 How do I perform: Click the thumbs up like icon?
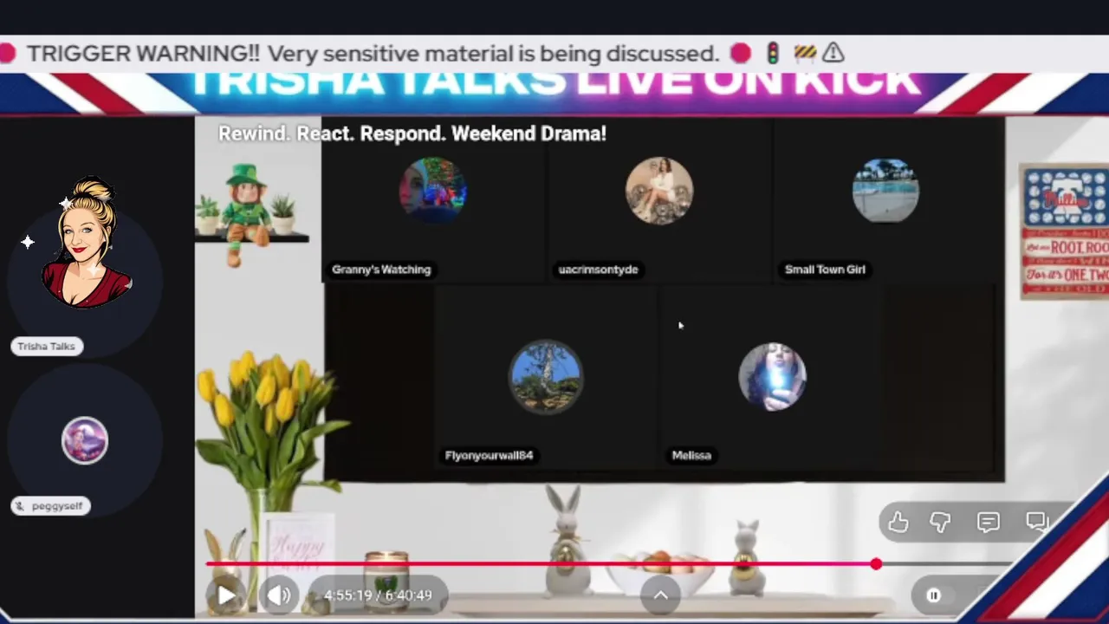point(898,522)
